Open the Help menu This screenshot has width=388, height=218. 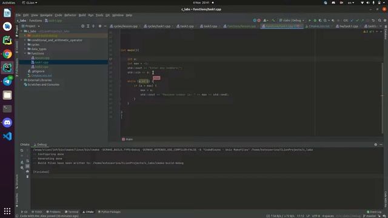tap(129, 15)
